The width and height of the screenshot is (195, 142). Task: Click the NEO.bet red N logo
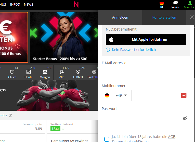pyautogui.click(x=76, y=5)
